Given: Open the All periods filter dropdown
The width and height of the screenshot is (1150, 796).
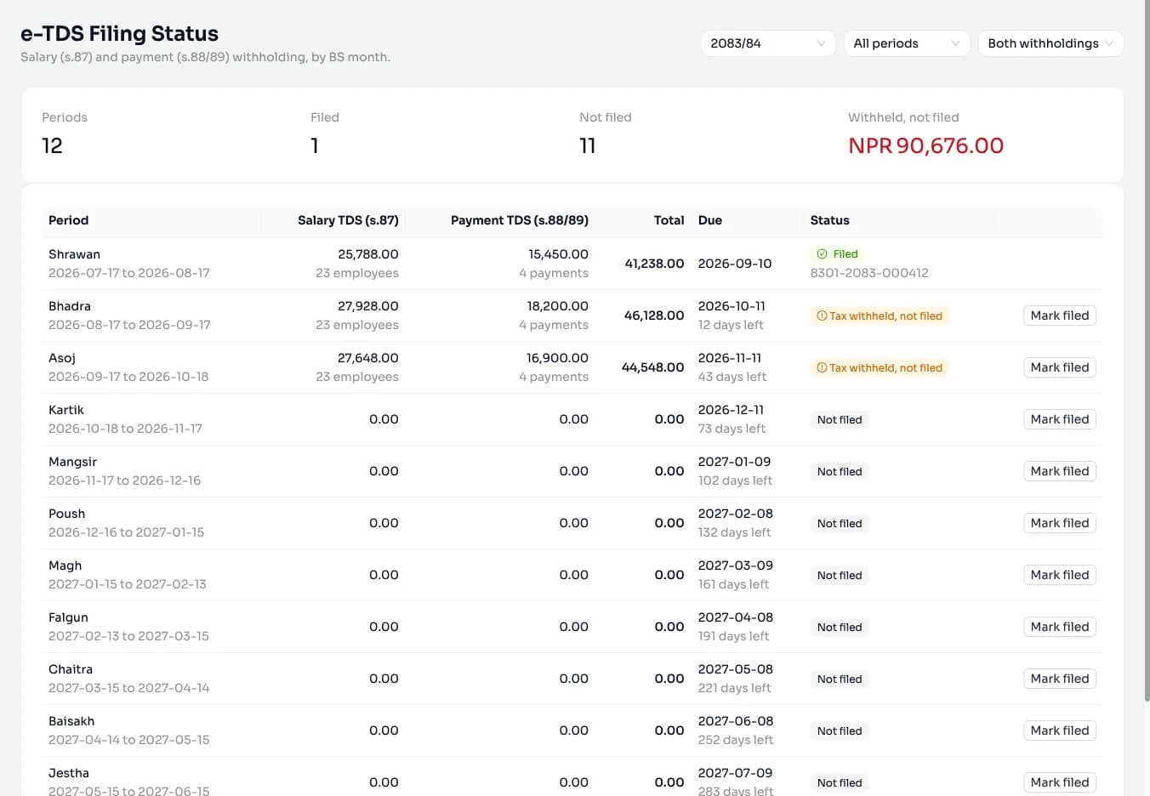Looking at the screenshot, I should tap(907, 43).
